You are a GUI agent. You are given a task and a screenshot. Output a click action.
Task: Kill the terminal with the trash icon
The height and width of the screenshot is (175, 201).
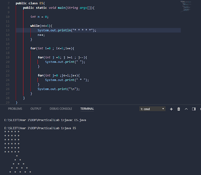tap(179, 109)
